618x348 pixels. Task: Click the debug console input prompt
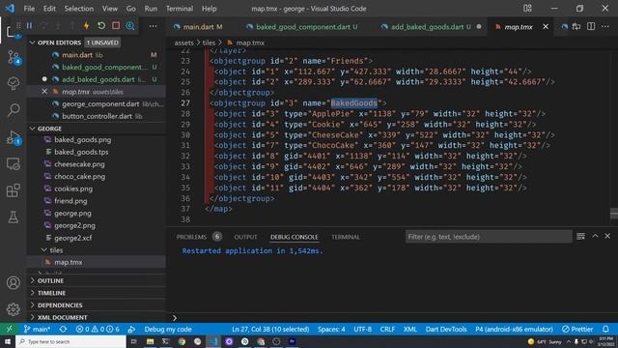(x=392, y=317)
